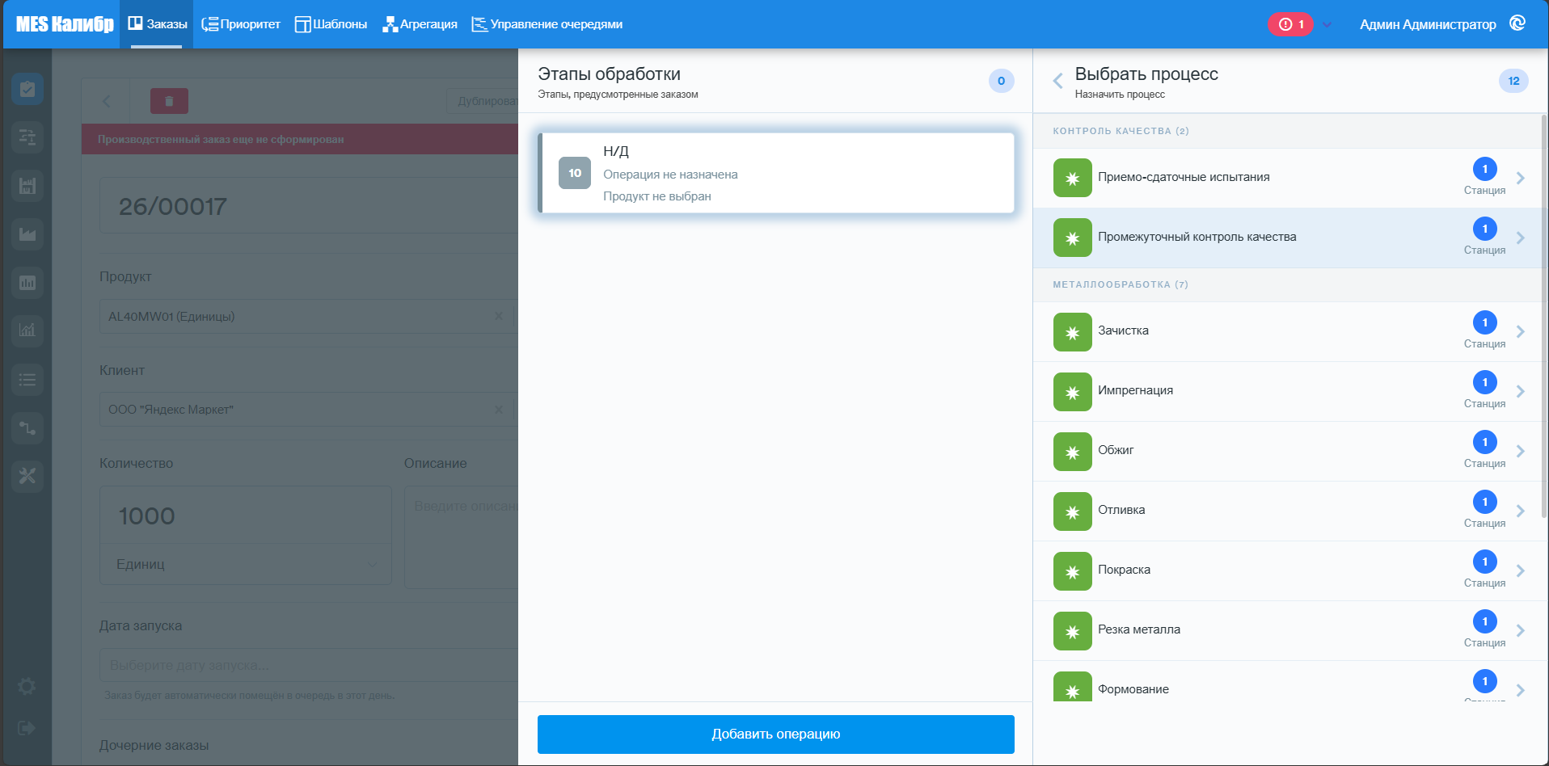Choose Приемо-сдаточные испытания process

1290,179
